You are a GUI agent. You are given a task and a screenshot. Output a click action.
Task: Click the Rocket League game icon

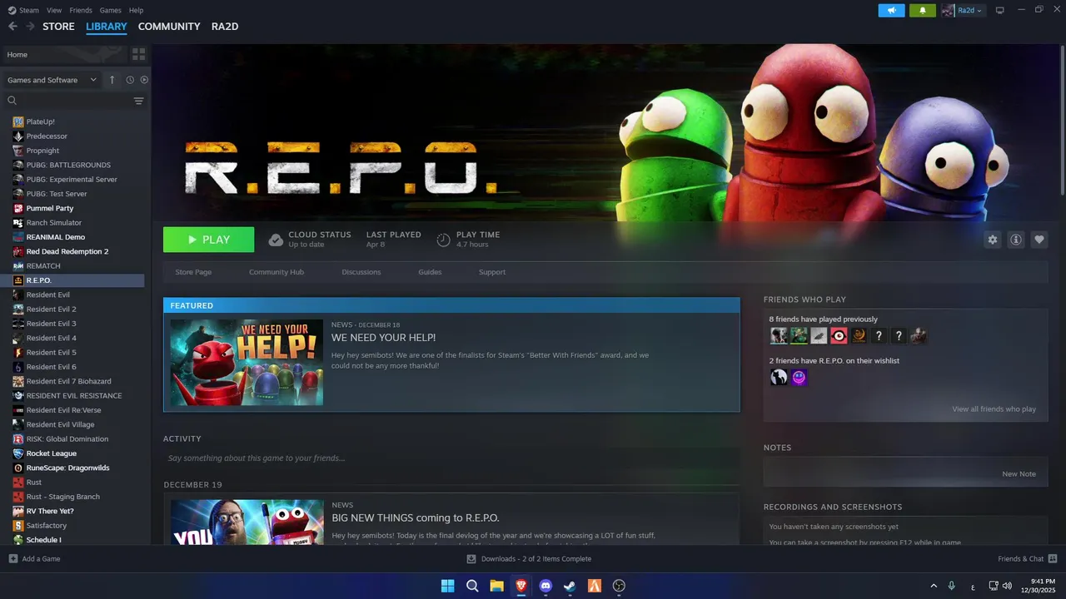(18, 453)
